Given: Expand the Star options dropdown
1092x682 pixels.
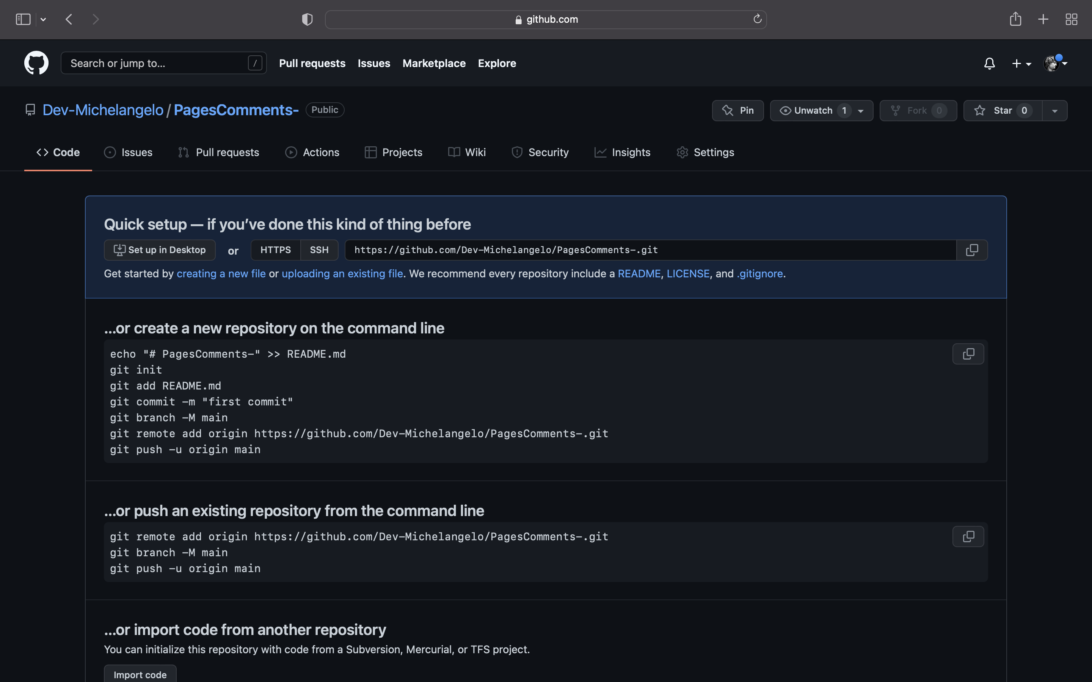Looking at the screenshot, I should (1054, 111).
